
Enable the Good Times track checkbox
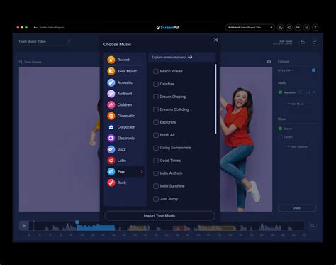156,161
